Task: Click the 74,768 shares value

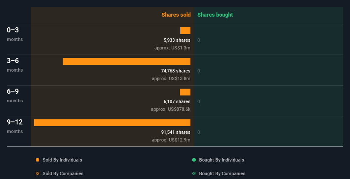Action: (176, 71)
